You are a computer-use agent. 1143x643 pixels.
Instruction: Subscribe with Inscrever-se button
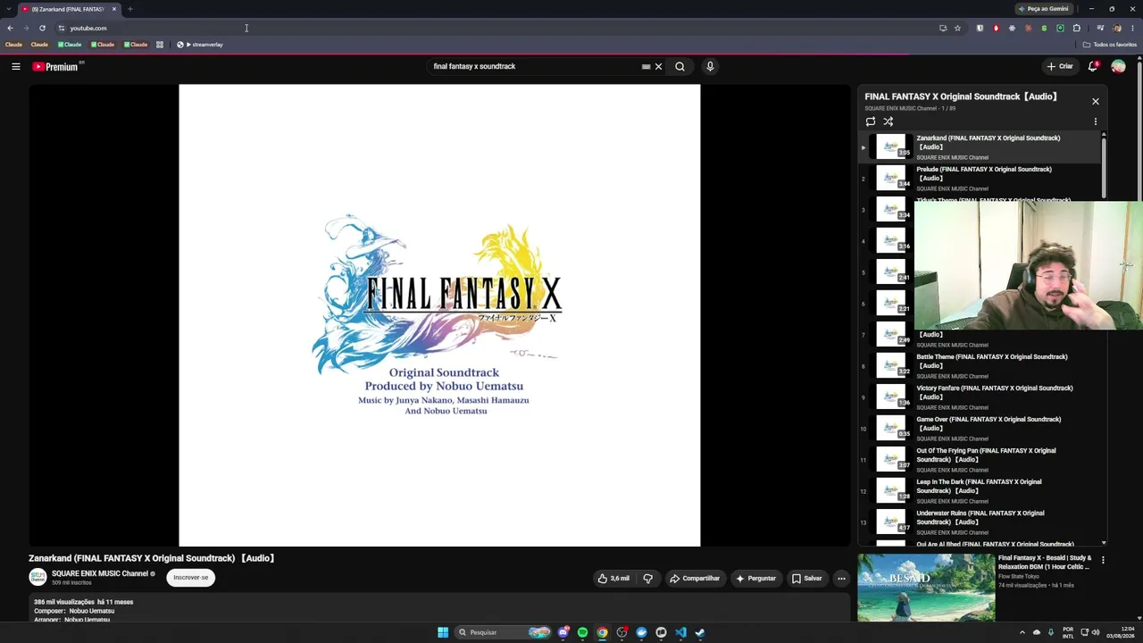[x=190, y=577]
